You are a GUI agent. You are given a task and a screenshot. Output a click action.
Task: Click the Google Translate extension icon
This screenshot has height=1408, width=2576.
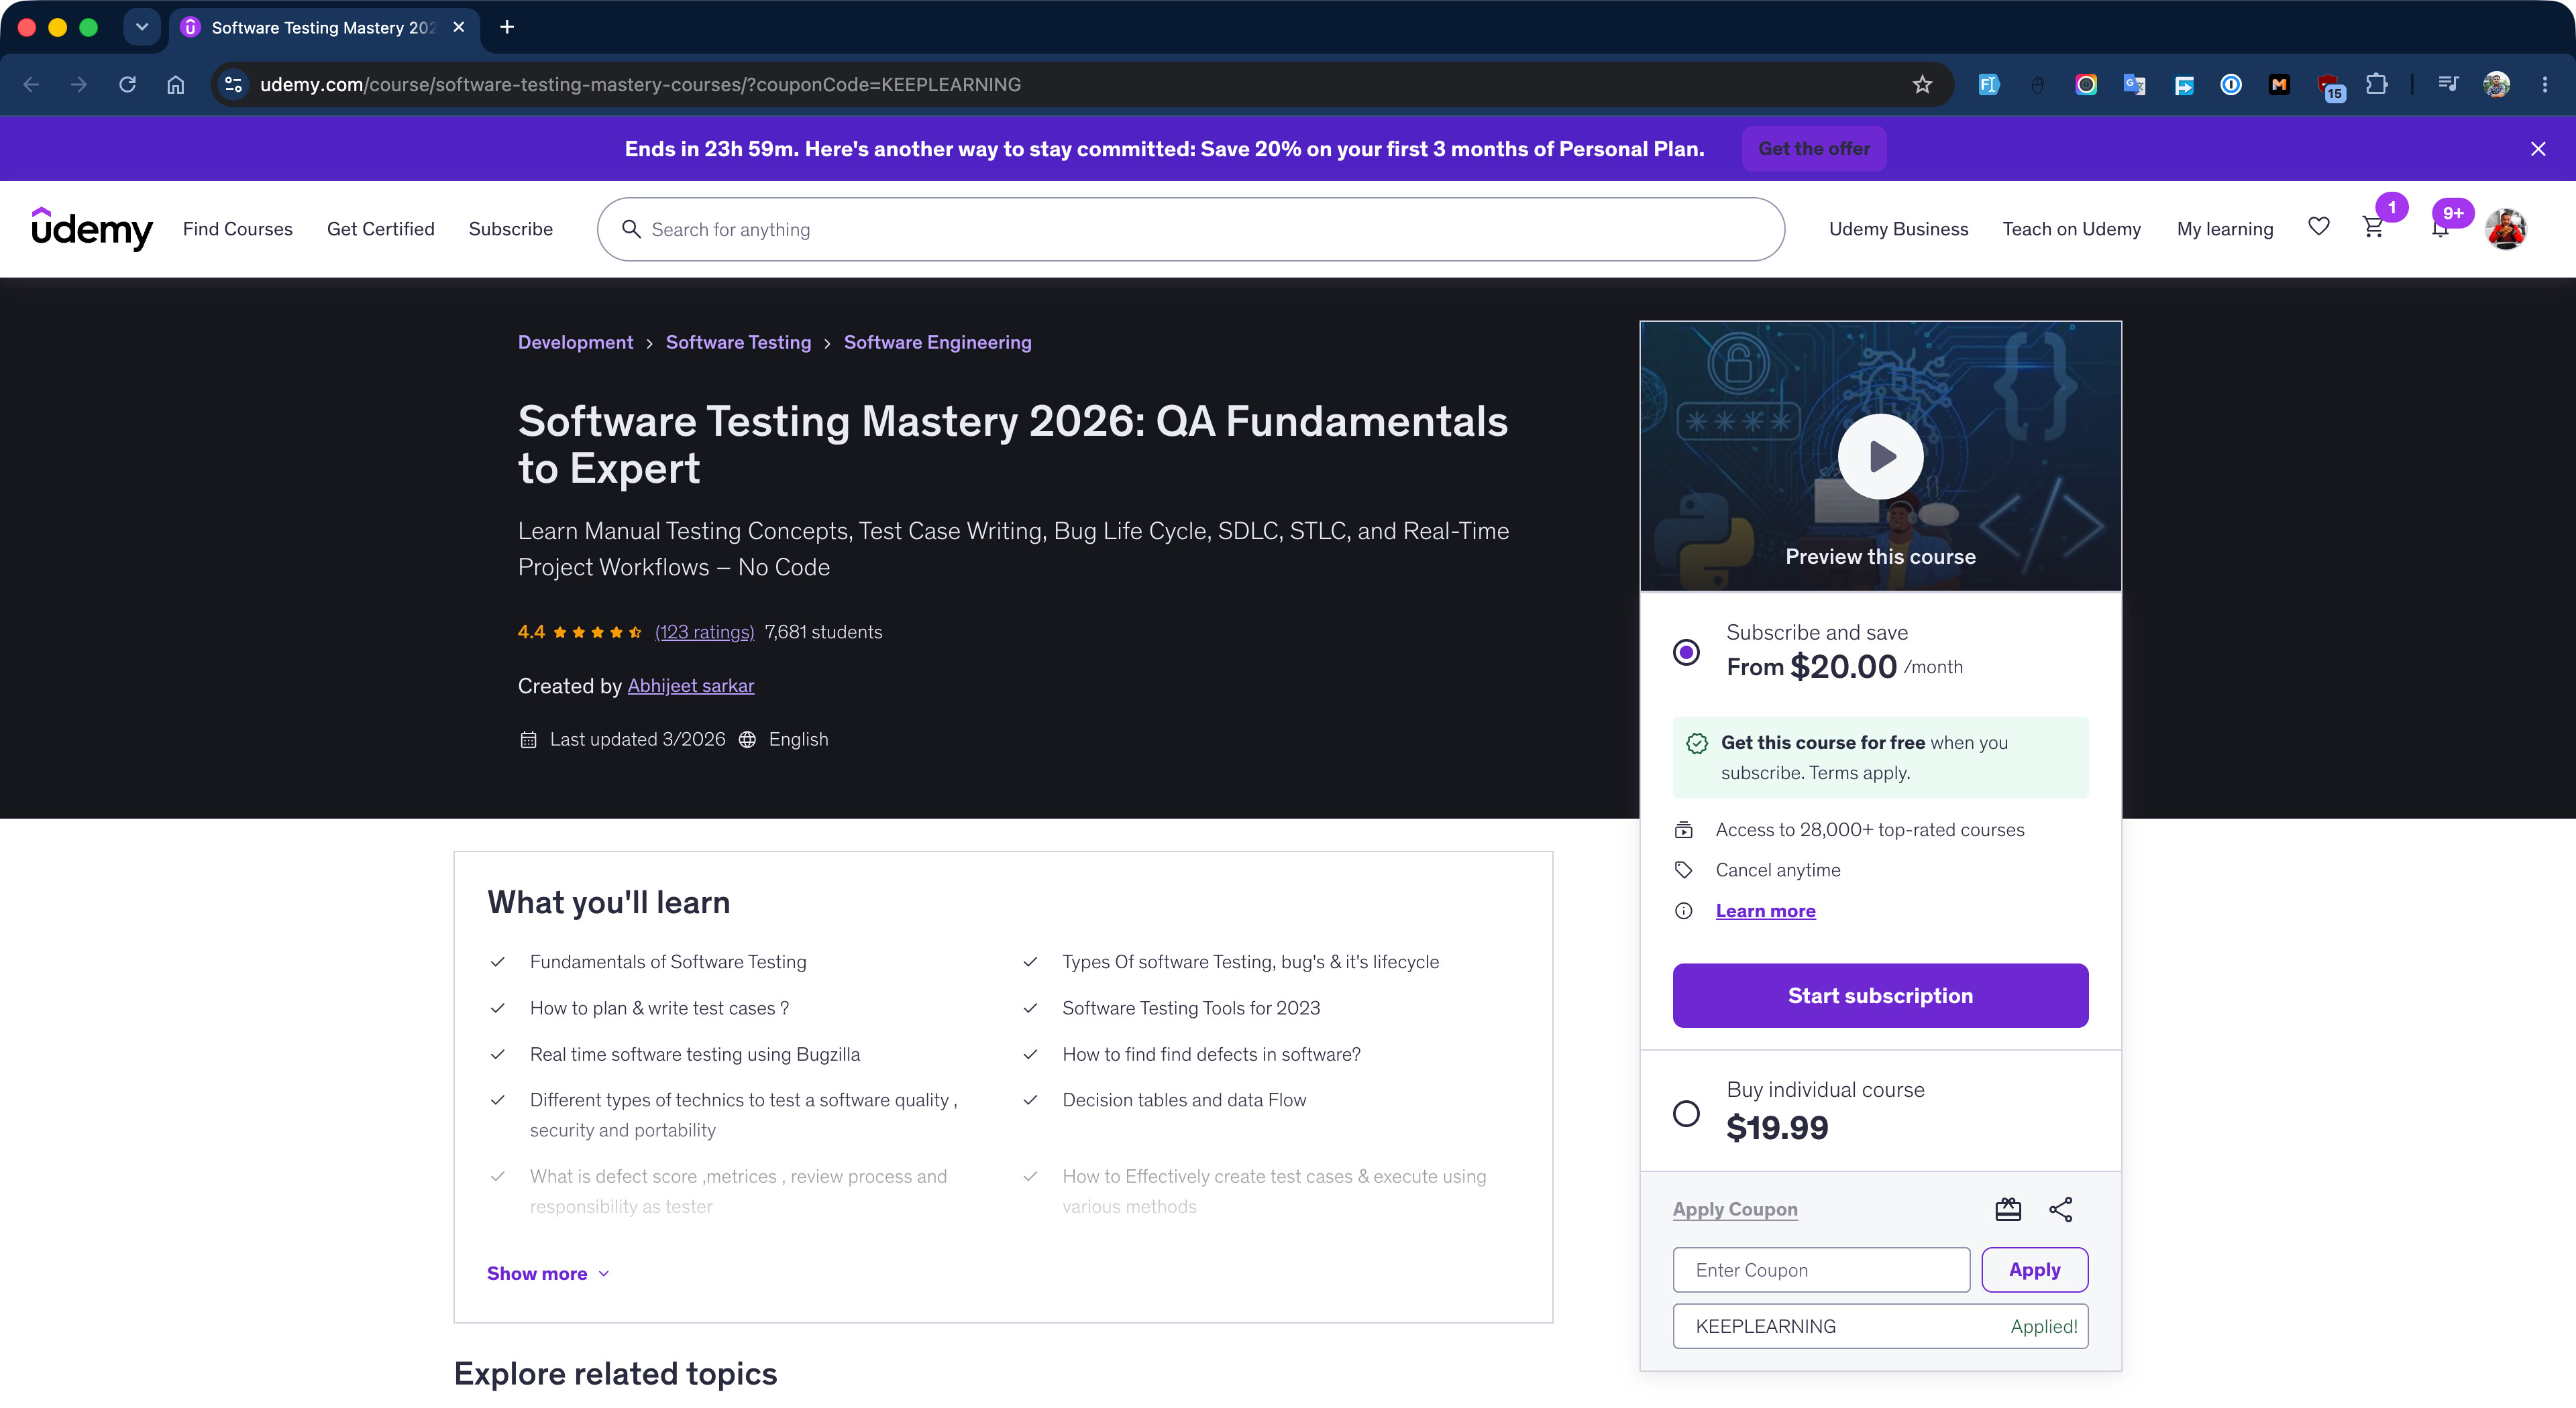point(2134,85)
